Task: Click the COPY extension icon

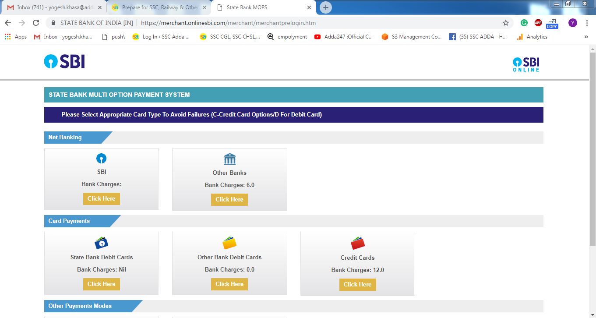Action: [552, 24]
